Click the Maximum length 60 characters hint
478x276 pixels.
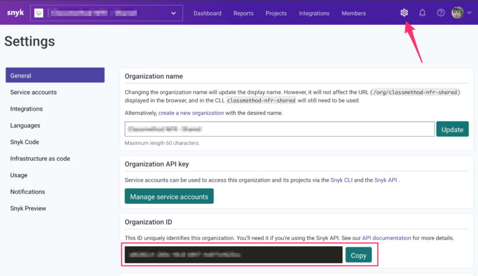point(162,143)
